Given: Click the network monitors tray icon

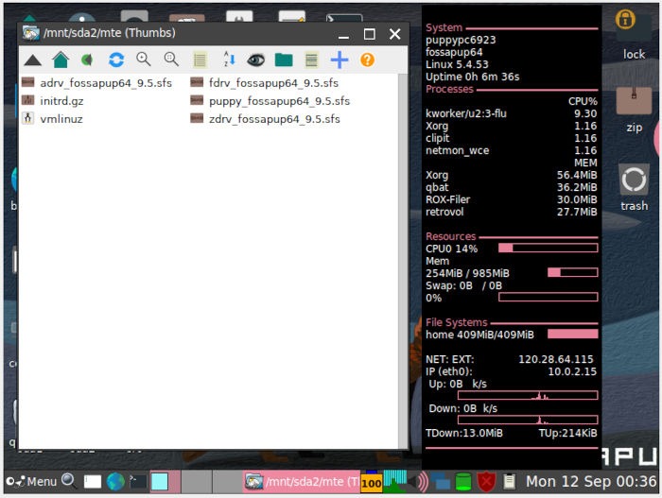Looking at the screenshot, I should click(441, 482).
